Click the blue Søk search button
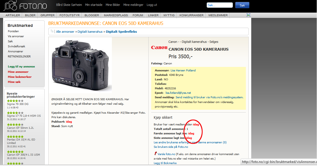The width and height of the screenshot is (317, 166). coord(242,5)
